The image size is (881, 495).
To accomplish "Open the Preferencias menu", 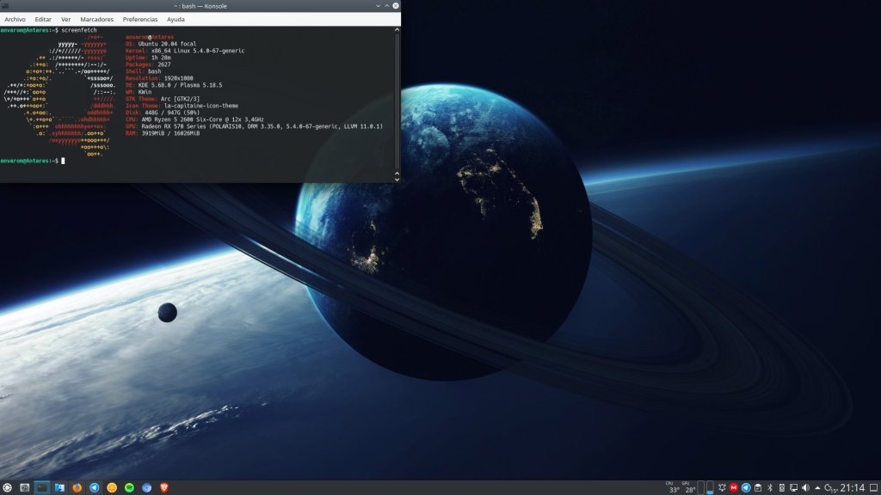I will click(x=140, y=19).
